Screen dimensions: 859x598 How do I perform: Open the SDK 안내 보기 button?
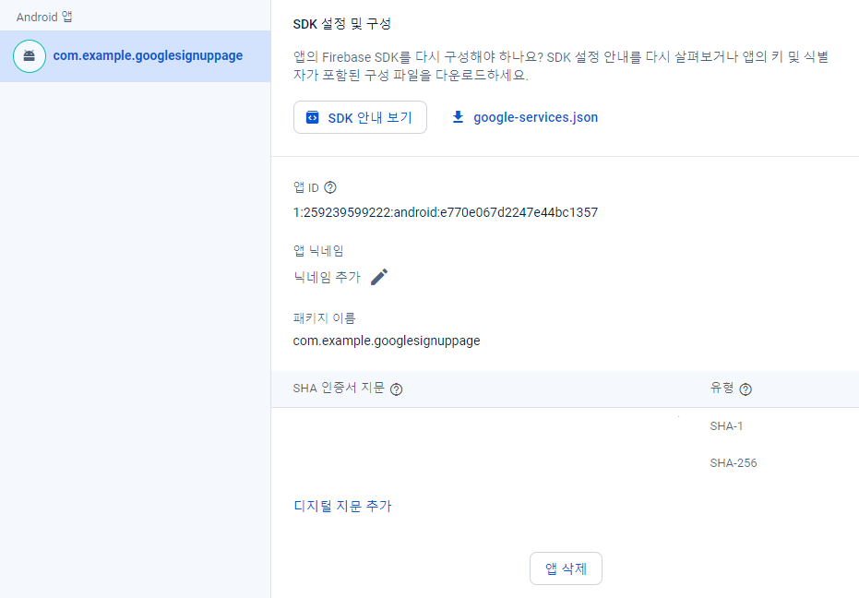click(360, 117)
